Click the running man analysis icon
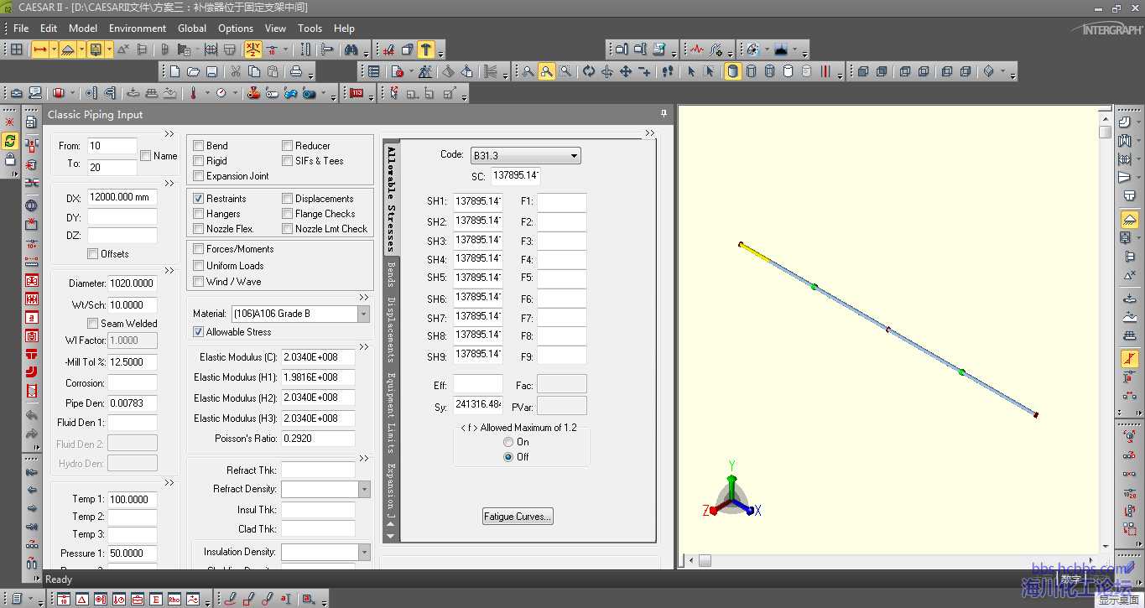This screenshot has height=608, width=1145. click(426, 72)
